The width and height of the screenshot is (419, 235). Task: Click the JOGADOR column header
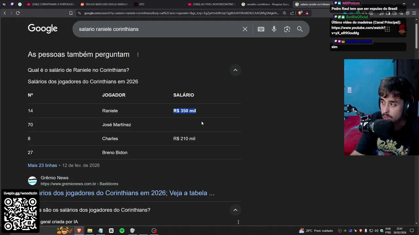click(114, 95)
